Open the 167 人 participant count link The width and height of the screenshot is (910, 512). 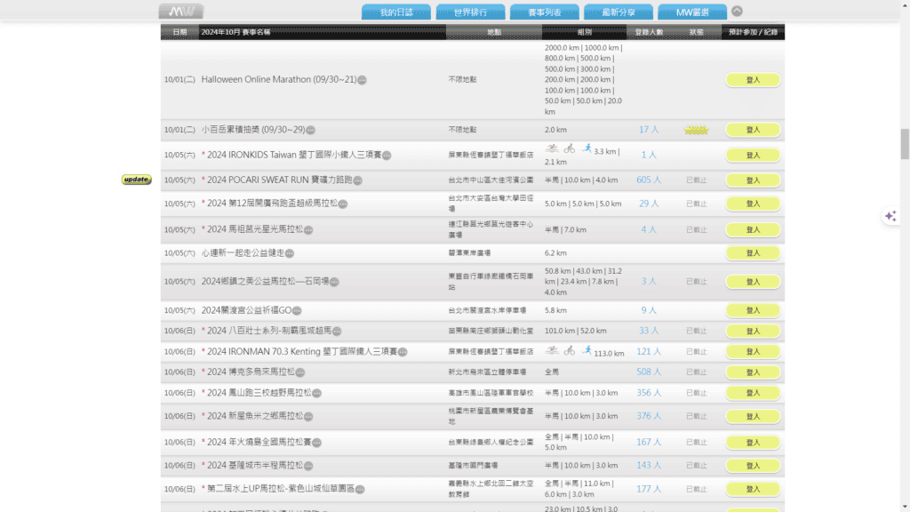coord(649,442)
